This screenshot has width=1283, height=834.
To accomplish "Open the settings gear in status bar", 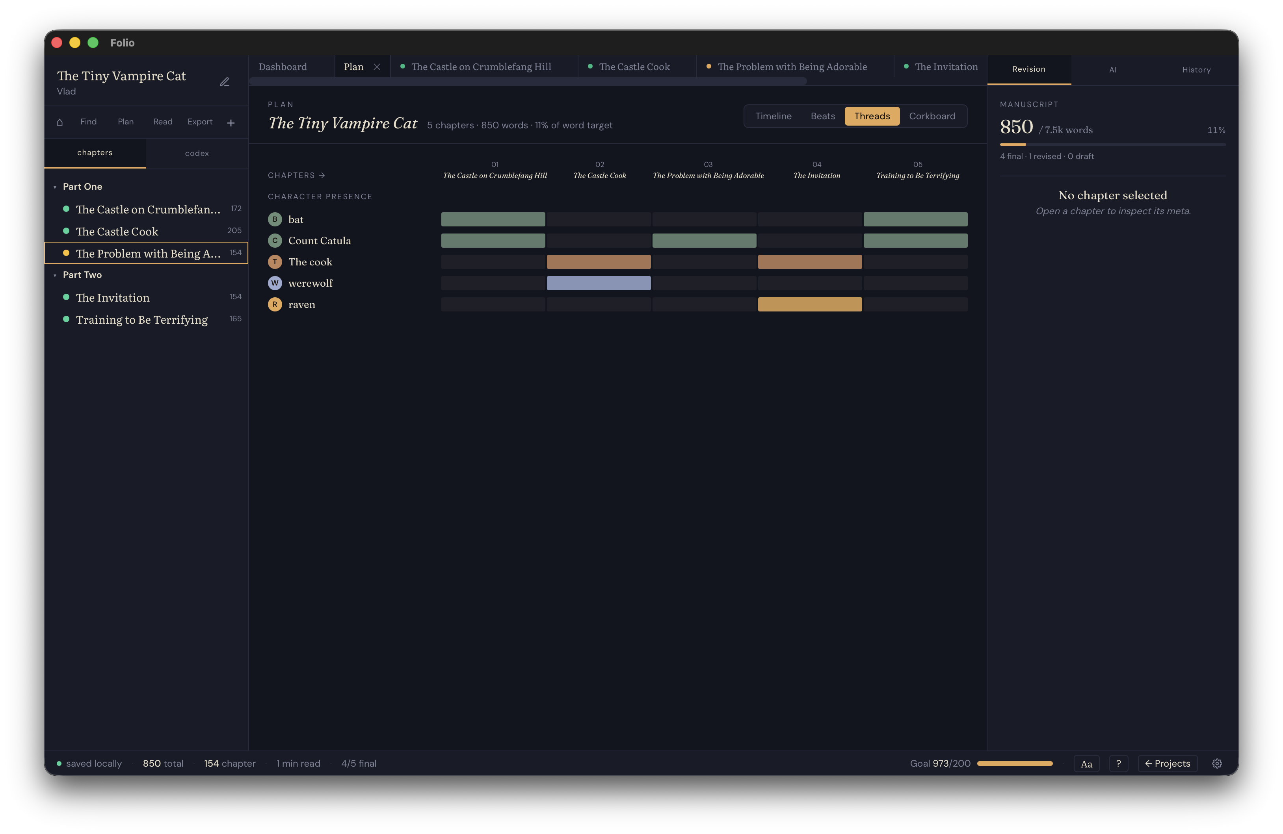I will click(x=1217, y=764).
